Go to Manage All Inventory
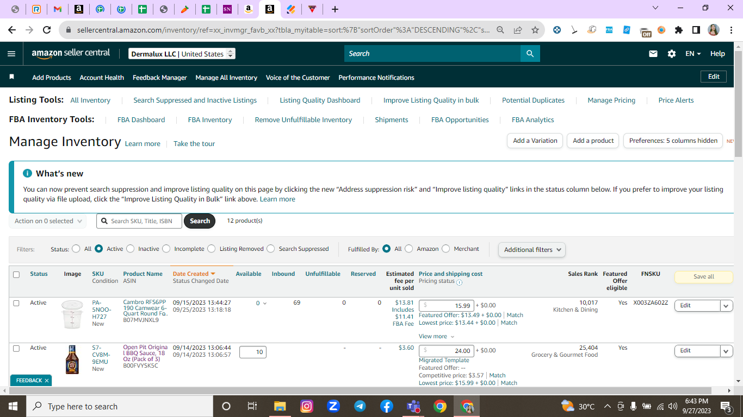The image size is (743, 417). [226, 78]
